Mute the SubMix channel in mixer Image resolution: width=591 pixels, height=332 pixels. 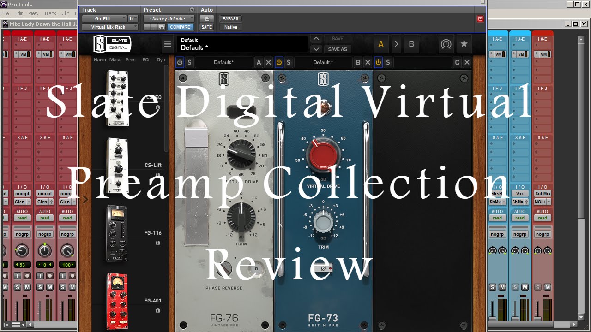(x=548, y=287)
